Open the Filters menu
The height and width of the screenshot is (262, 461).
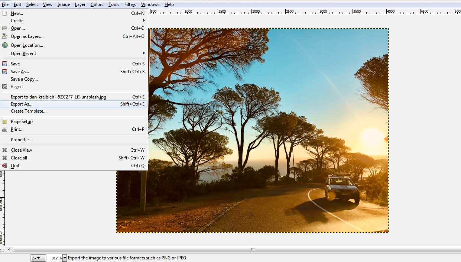click(130, 4)
